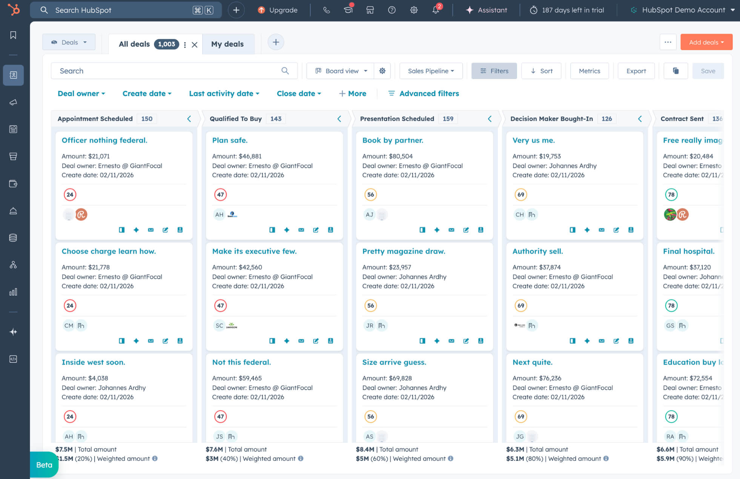Click the copy board icon near Save button

[676, 71]
